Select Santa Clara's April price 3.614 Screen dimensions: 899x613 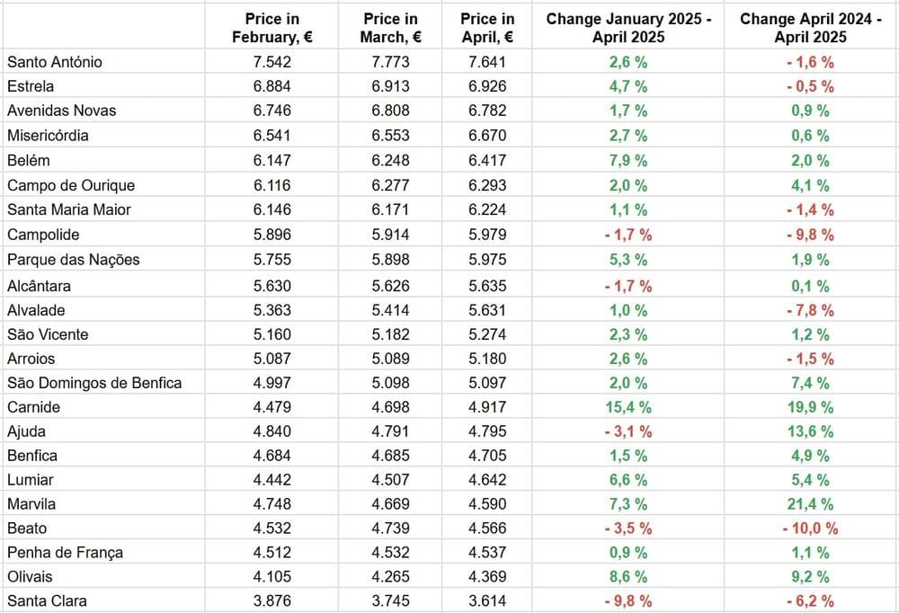[x=486, y=600]
